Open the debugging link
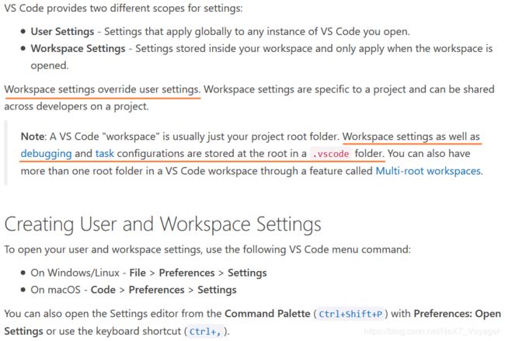Screen dimensions: 505x341 coord(46,154)
